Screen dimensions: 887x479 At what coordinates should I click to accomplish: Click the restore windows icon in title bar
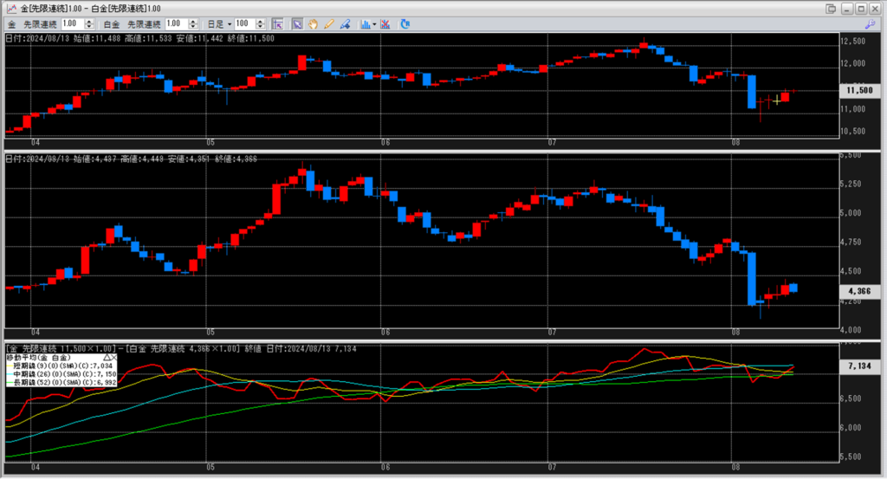832,8
